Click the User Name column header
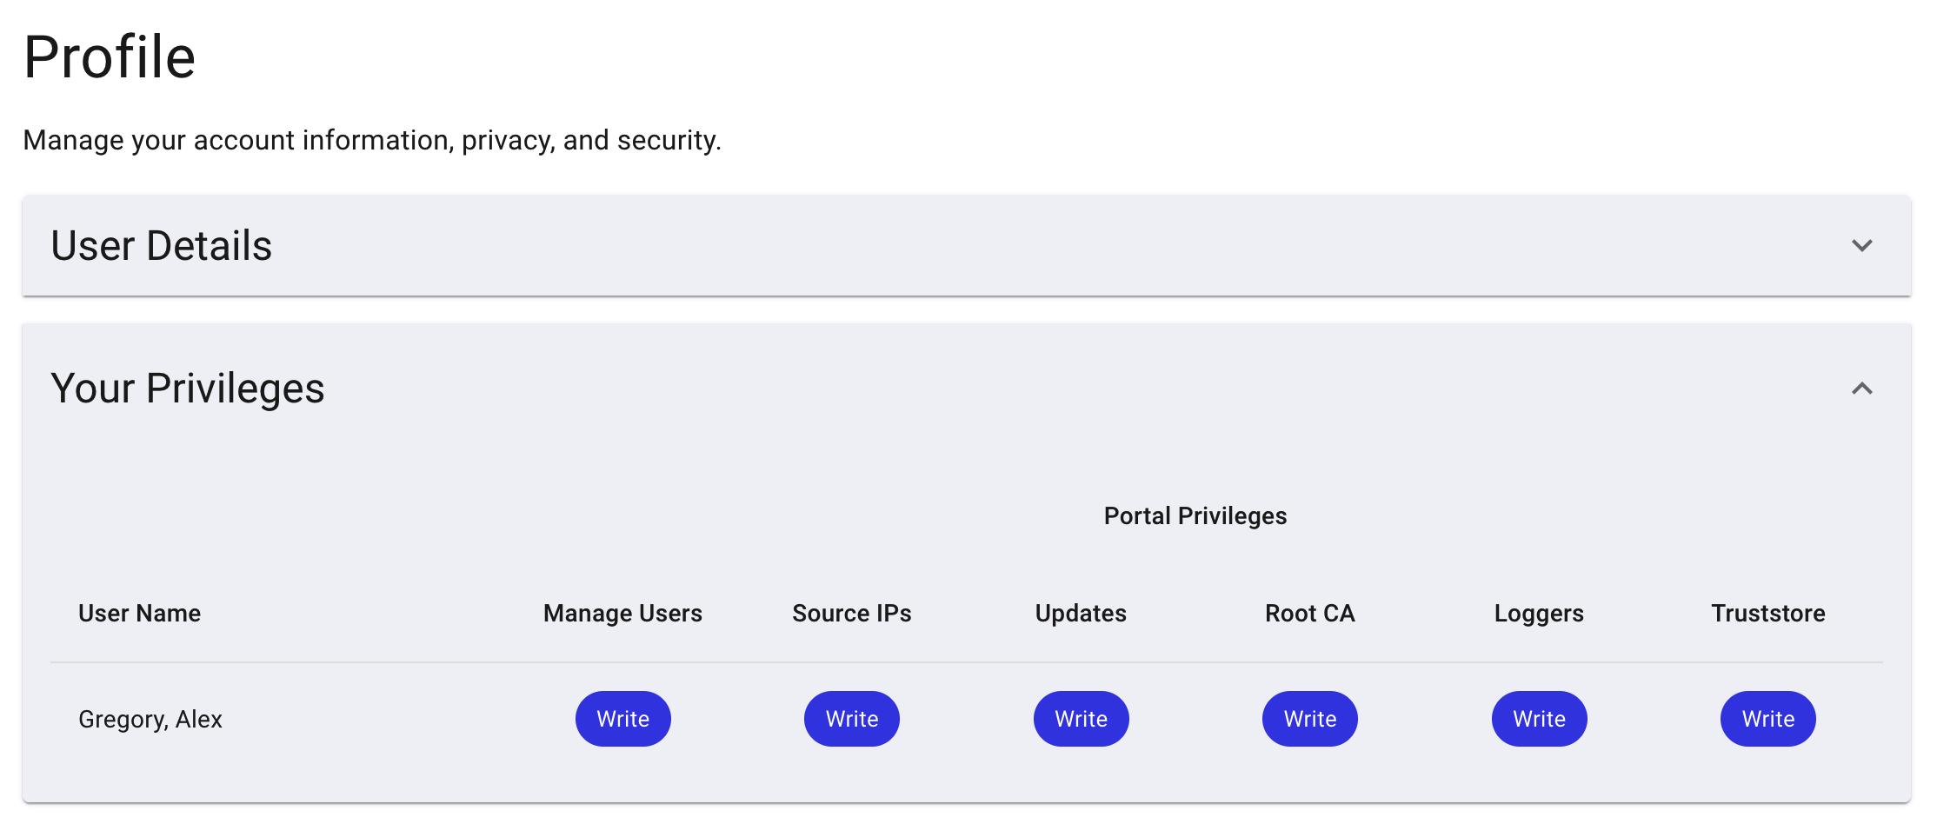Screen dimensions: 1937x824 pos(140,614)
